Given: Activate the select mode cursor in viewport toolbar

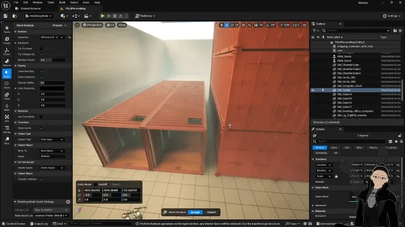Looking at the screenshot, I should coord(221,25).
